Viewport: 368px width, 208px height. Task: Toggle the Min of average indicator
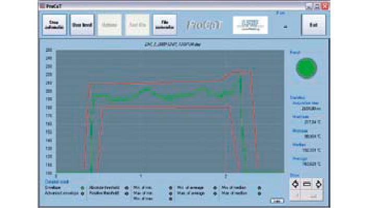click(215, 188)
